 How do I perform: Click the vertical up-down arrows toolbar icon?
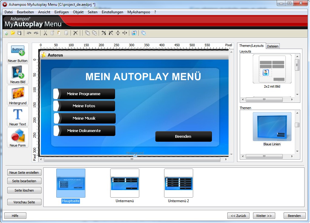[118, 33]
